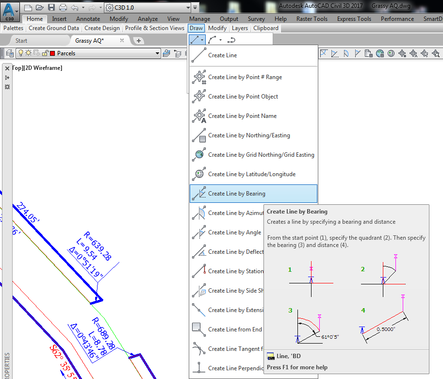Viewport: 443px width, 379px height.
Task: Switch to the Annotate ribbon tab
Action: click(x=88, y=18)
